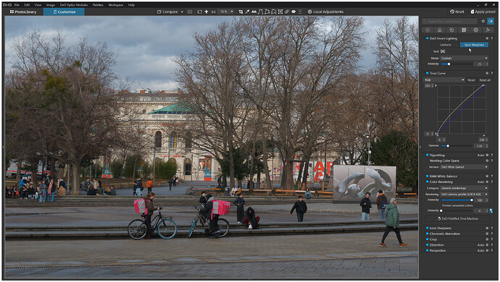The height and width of the screenshot is (282, 500).
Task: Show the Detail corrections palette group
Action: coord(452,30)
